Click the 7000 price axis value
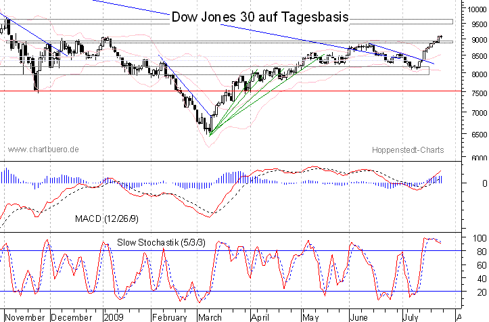 479,113
